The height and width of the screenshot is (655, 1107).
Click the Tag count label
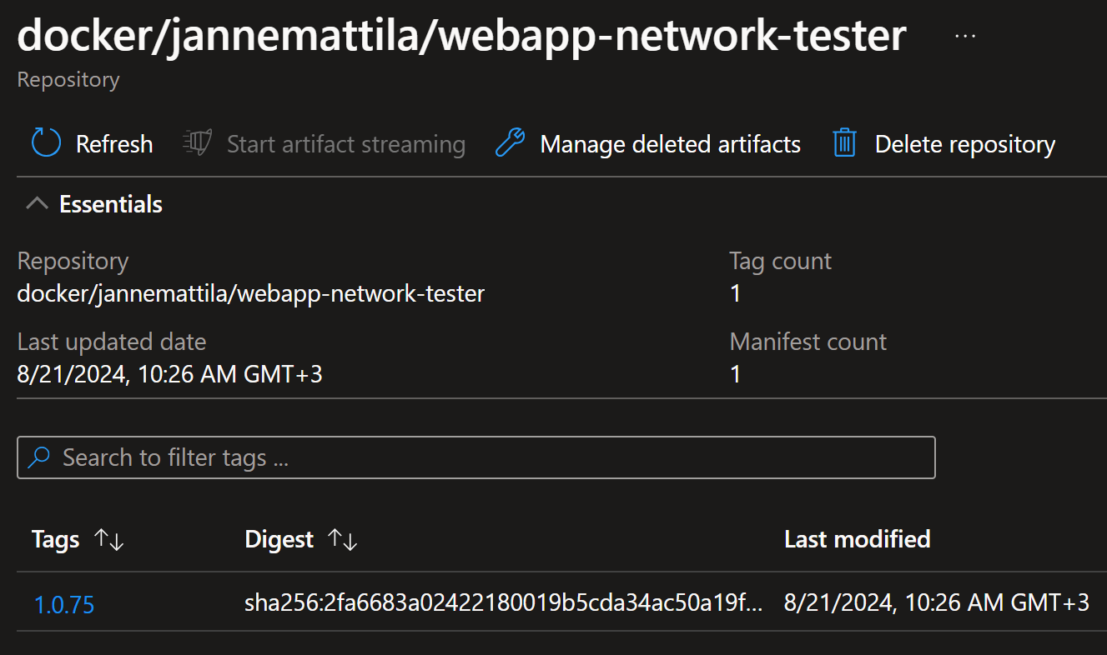tap(781, 261)
